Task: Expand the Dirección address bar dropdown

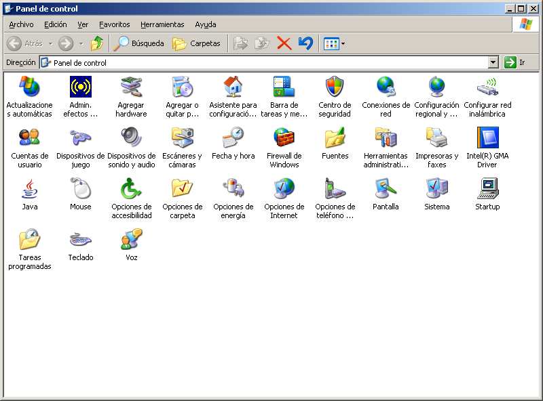Action: click(493, 62)
